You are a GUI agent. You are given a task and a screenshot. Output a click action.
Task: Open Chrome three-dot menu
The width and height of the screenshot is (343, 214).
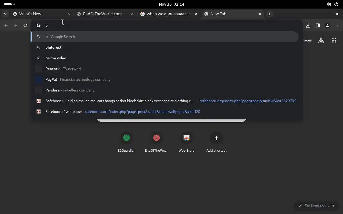coord(337,25)
